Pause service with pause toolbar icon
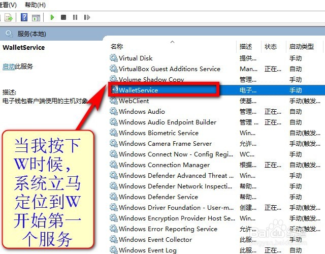The width and height of the screenshot is (325, 254). (75, 17)
